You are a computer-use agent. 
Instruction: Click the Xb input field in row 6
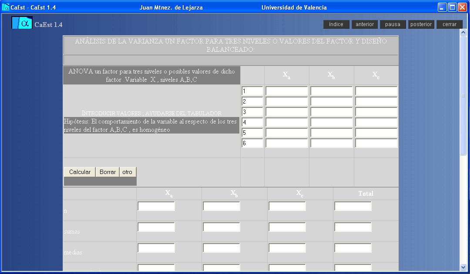(x=332, y=143)
